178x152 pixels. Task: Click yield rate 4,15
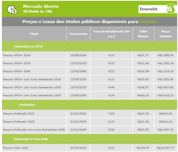pyautogui.click(x=111, y=55)
